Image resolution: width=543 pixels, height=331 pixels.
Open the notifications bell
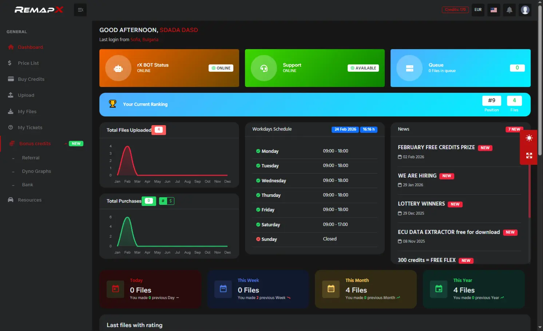pyautogui.click(x=509, y=10)
